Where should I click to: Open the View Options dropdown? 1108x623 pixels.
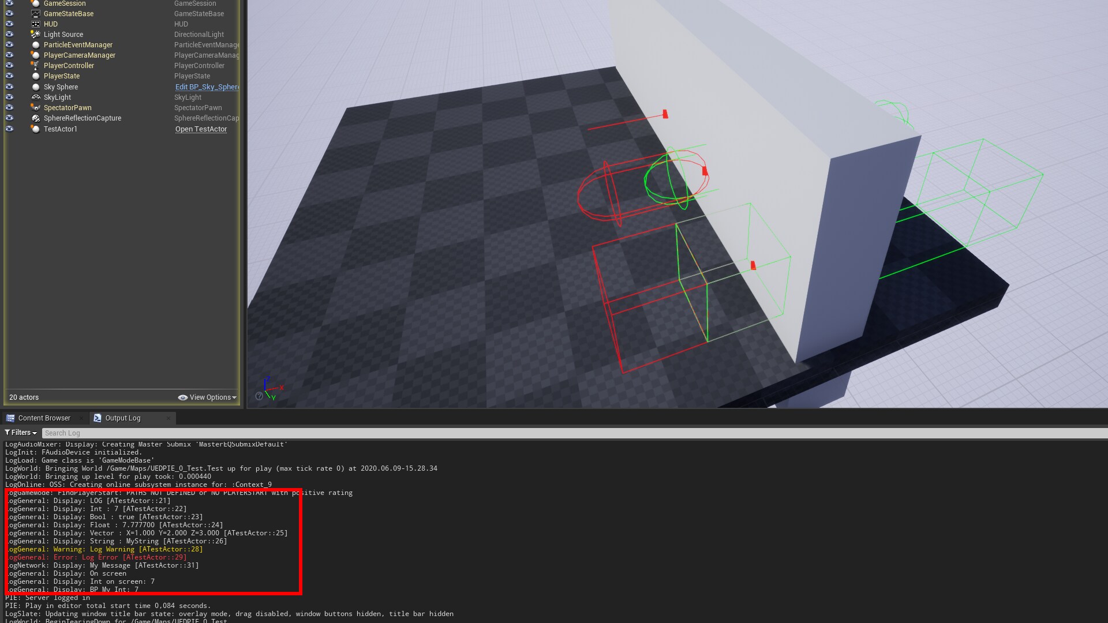click(x=207, y=397)
